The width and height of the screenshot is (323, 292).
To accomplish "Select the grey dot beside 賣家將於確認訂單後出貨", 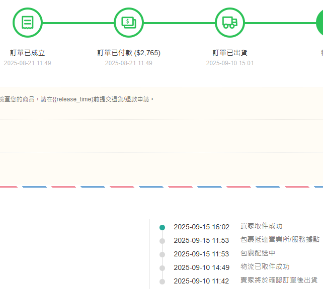I will (x=162, y=281).
